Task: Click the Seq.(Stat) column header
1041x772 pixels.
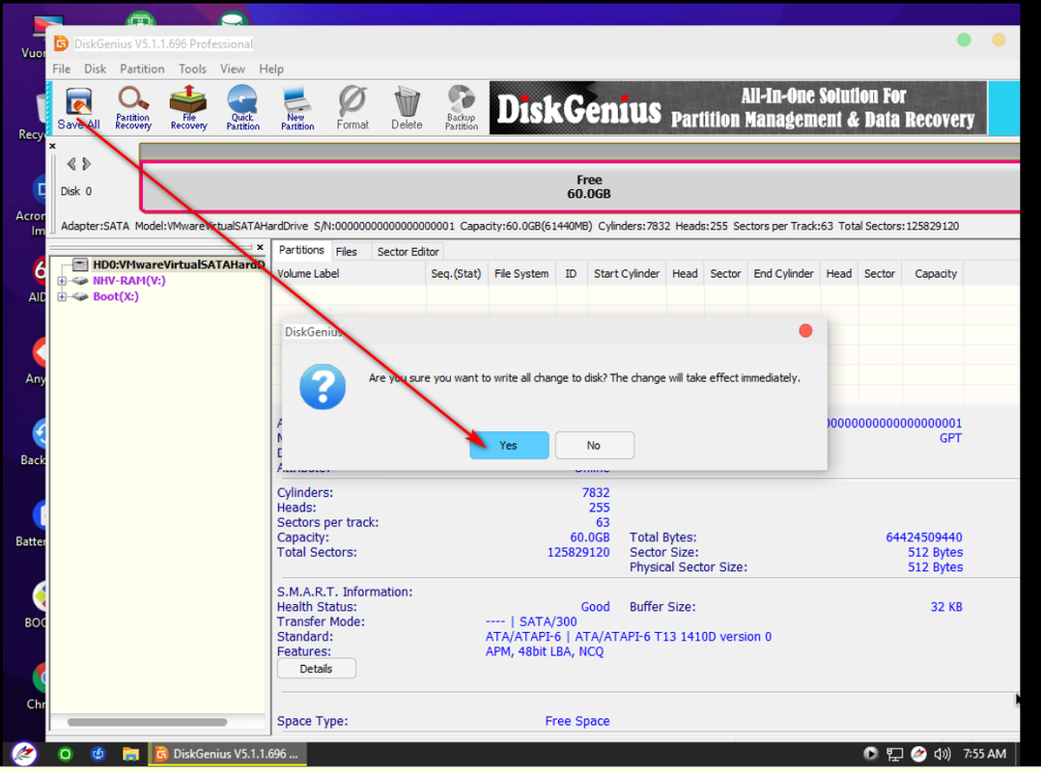Action: 456,273
